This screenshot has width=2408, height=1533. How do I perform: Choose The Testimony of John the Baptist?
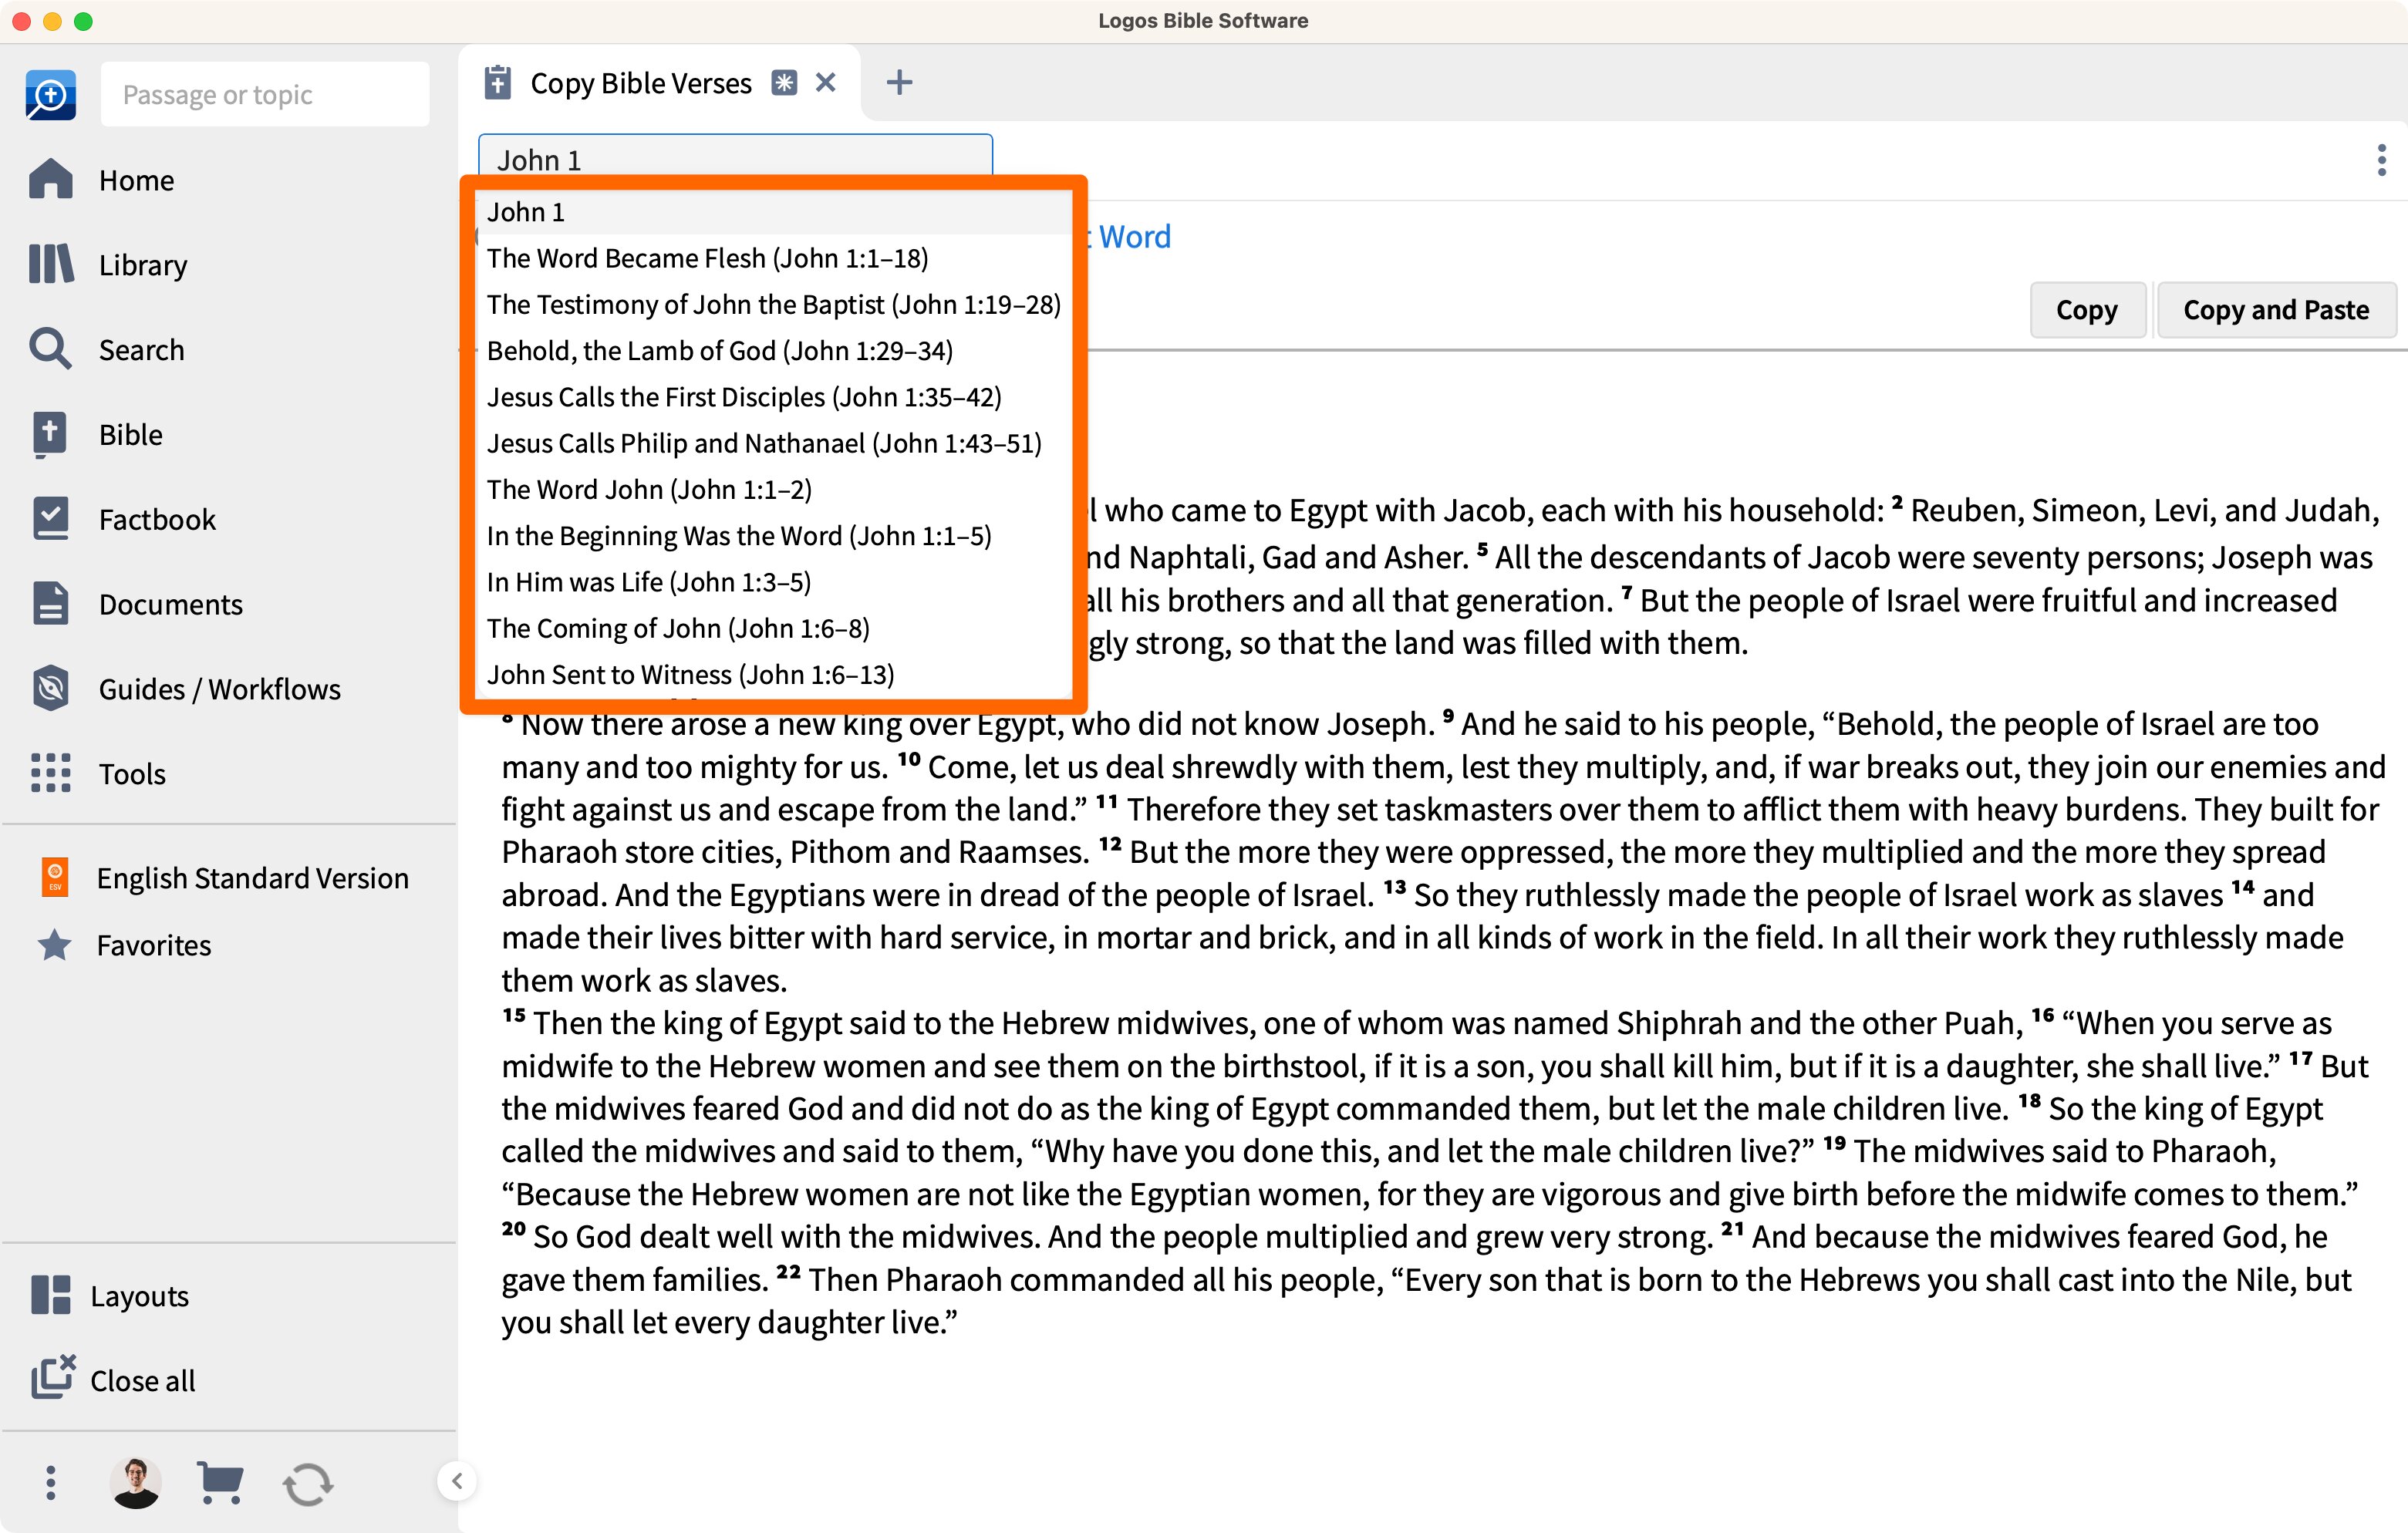tap(773, 304)
